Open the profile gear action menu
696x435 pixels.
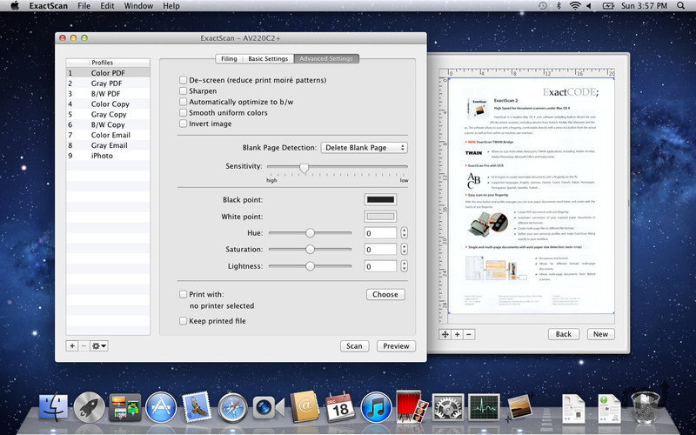click(98, 345)
